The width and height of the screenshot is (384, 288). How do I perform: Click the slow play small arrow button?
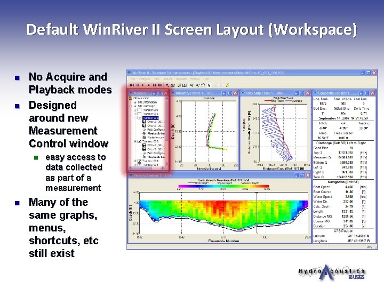coord(143,85)
